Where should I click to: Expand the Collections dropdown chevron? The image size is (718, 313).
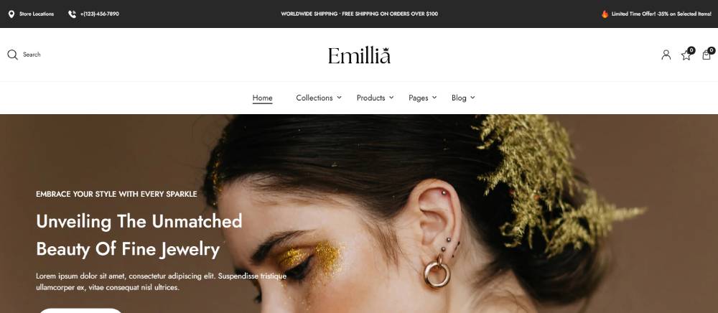[340, 98]
